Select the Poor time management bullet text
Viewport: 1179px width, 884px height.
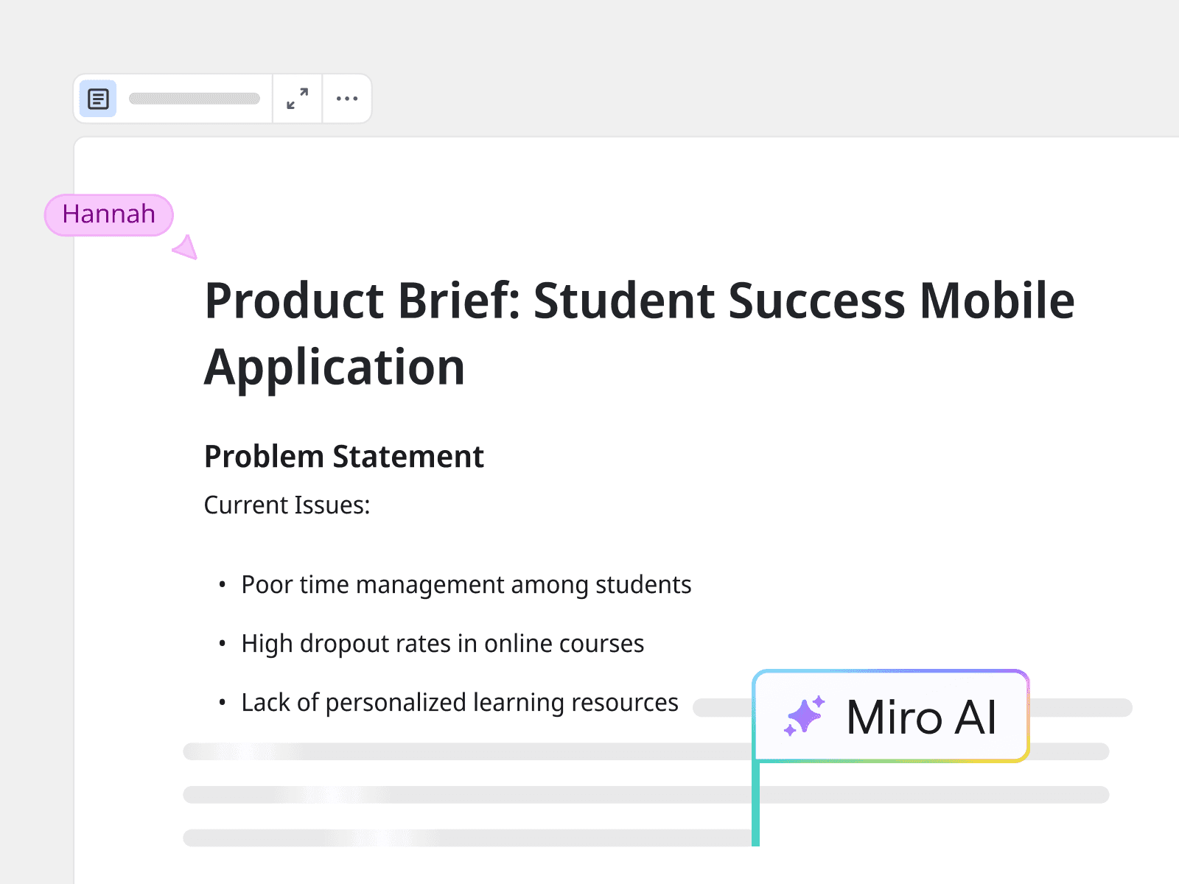point(466,585)
